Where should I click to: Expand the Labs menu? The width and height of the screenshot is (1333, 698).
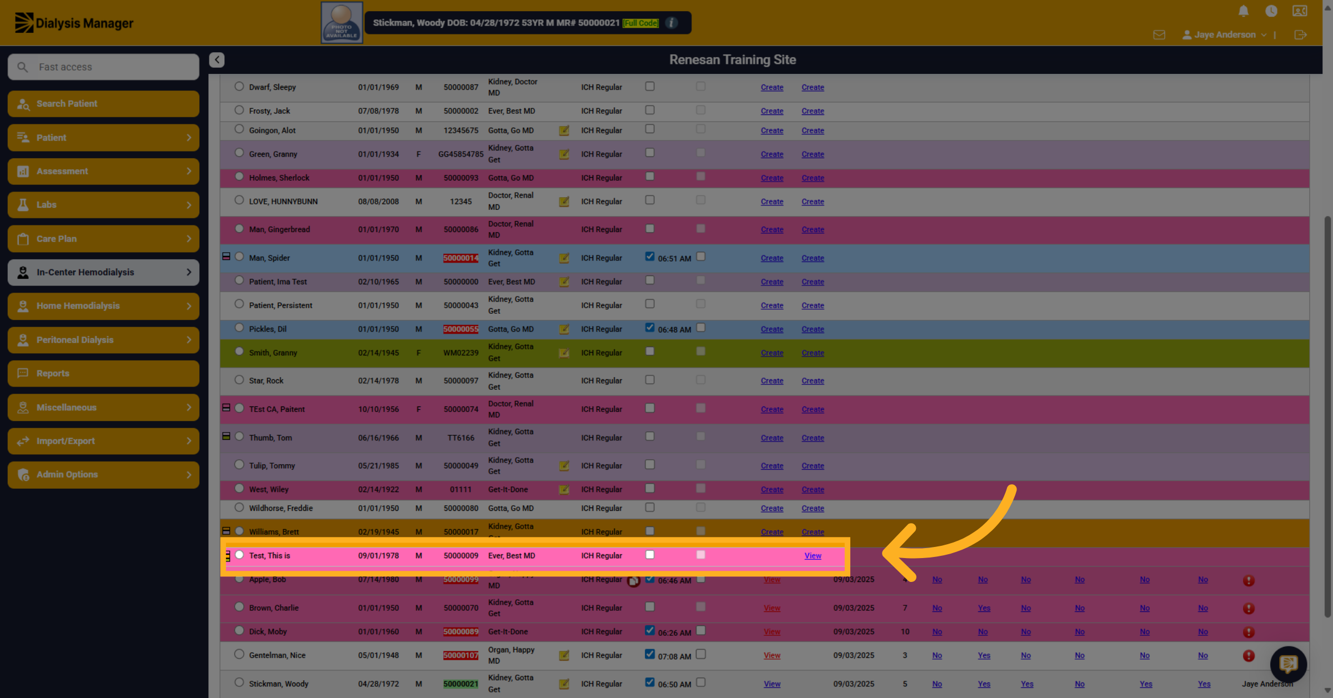click(103, 205)
